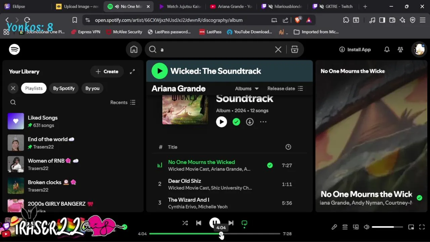Open the Brave Shields icon
Image resolution: width=430 pixels, height=242 pixels.
click(x=297, y=20)
